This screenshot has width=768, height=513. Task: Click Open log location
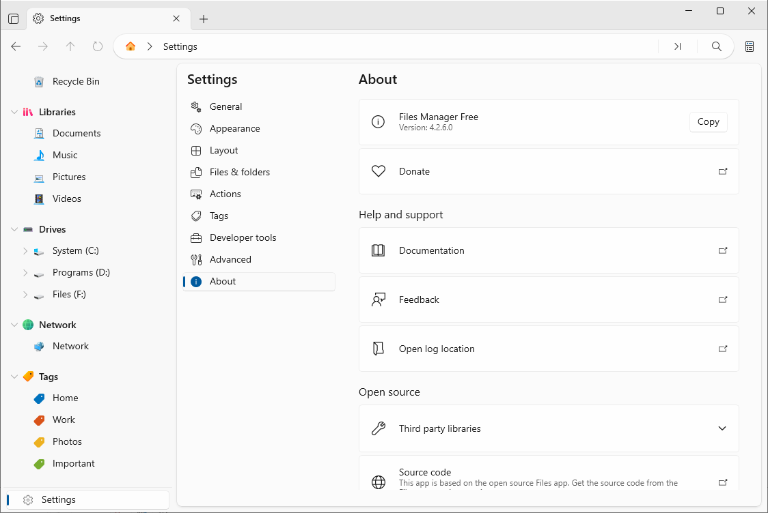coord(549,349)
